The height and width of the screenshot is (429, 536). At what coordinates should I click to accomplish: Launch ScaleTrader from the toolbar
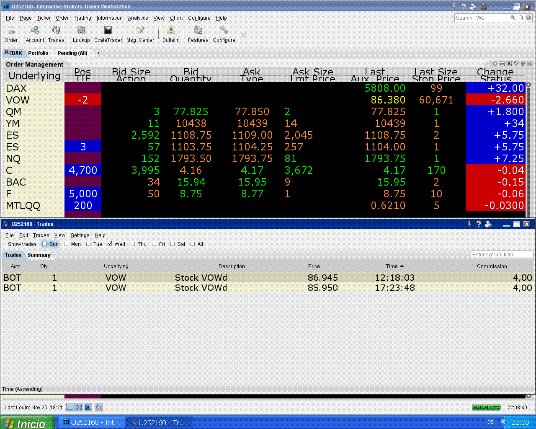tap(108, 30)
